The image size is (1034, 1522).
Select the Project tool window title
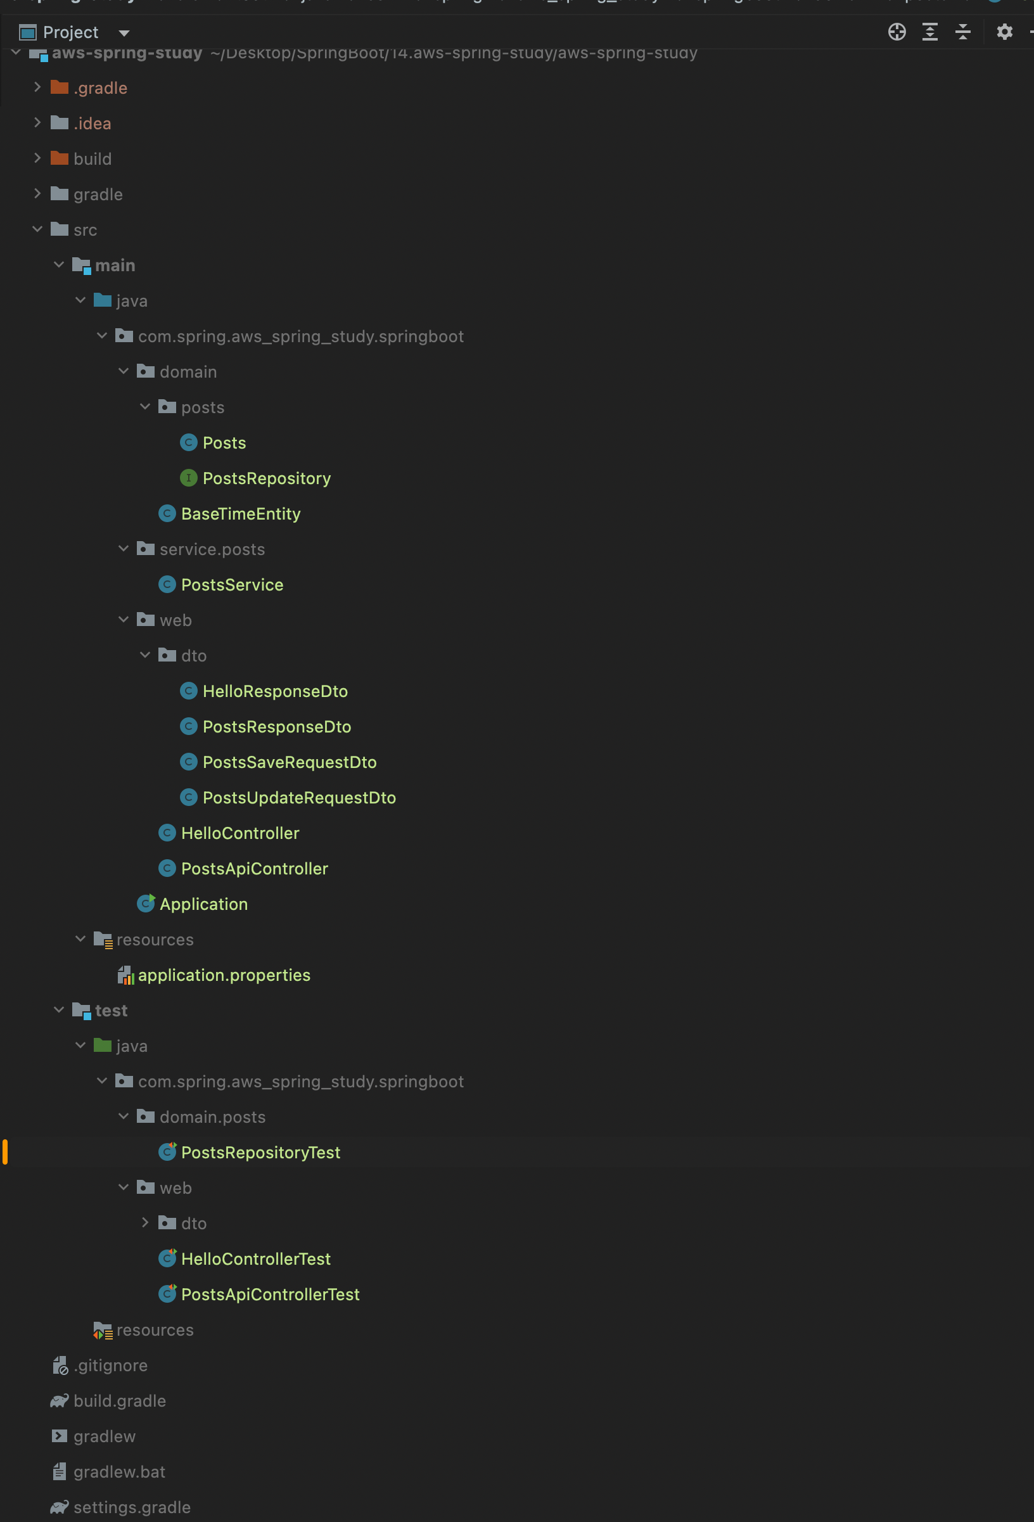(71, 32)
